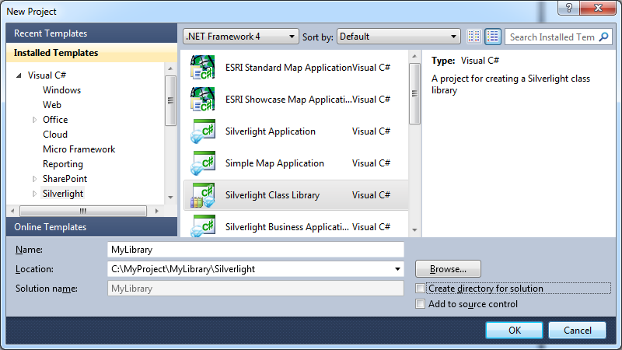Click the ESRI Showcase Map Application icon

pos(202,100)
